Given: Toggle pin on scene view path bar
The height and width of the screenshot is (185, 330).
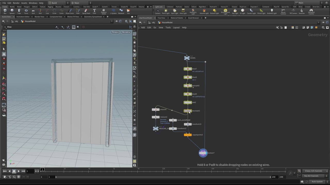Looking at the screenshot, I should coord(117,21).
